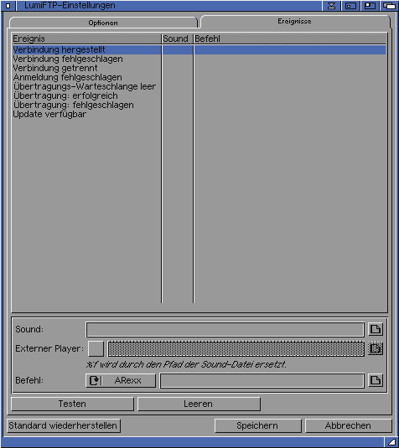
Task: Iconify the window with hourglass gadget
Action: pyautogui.click(x=331, y=6)
